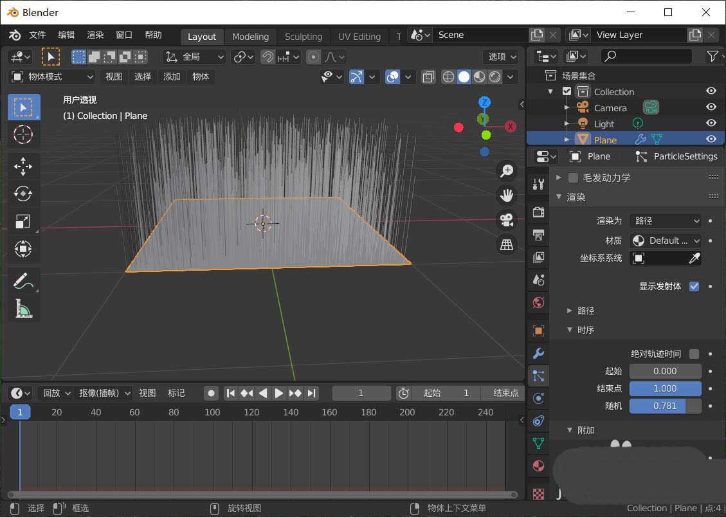Activate the Annotate pencil tool
The height and width of the screenshot is (517, 726).
tap(23, 280)
